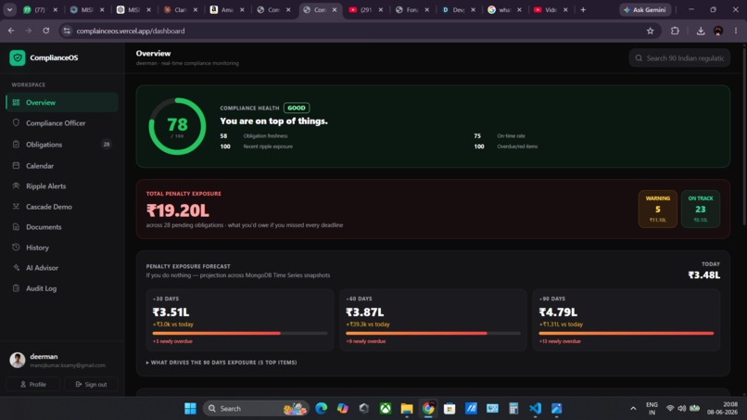Open the Overview sidebar item
The image size is (747, 420).
(62, 103)
